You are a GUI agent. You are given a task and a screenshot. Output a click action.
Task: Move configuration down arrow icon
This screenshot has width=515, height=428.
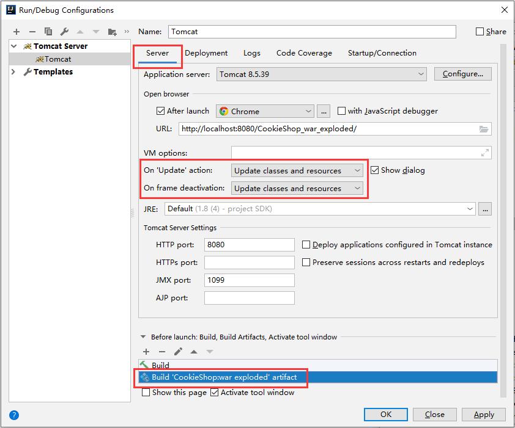[x=96, y=32]
